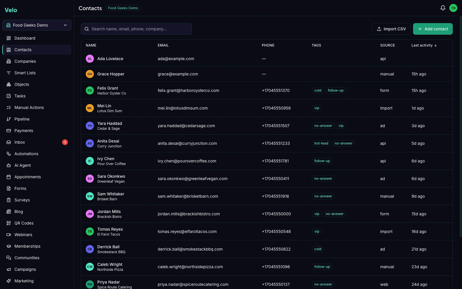Image resolution: width=462 pixels, height=289 pixels.
Task: Click the Add contact button
Action: click(x=433, y=29)
